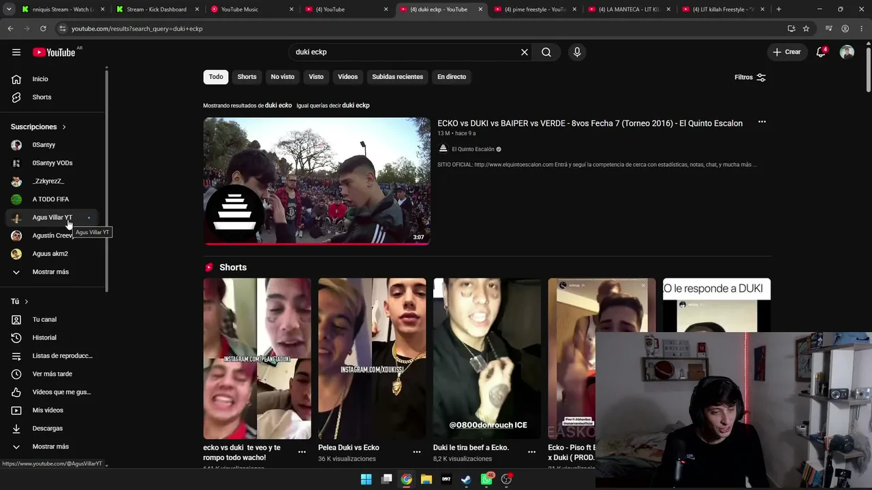Open Tu canal in the sidebar
872x490 pixels.
click(53, 319)
